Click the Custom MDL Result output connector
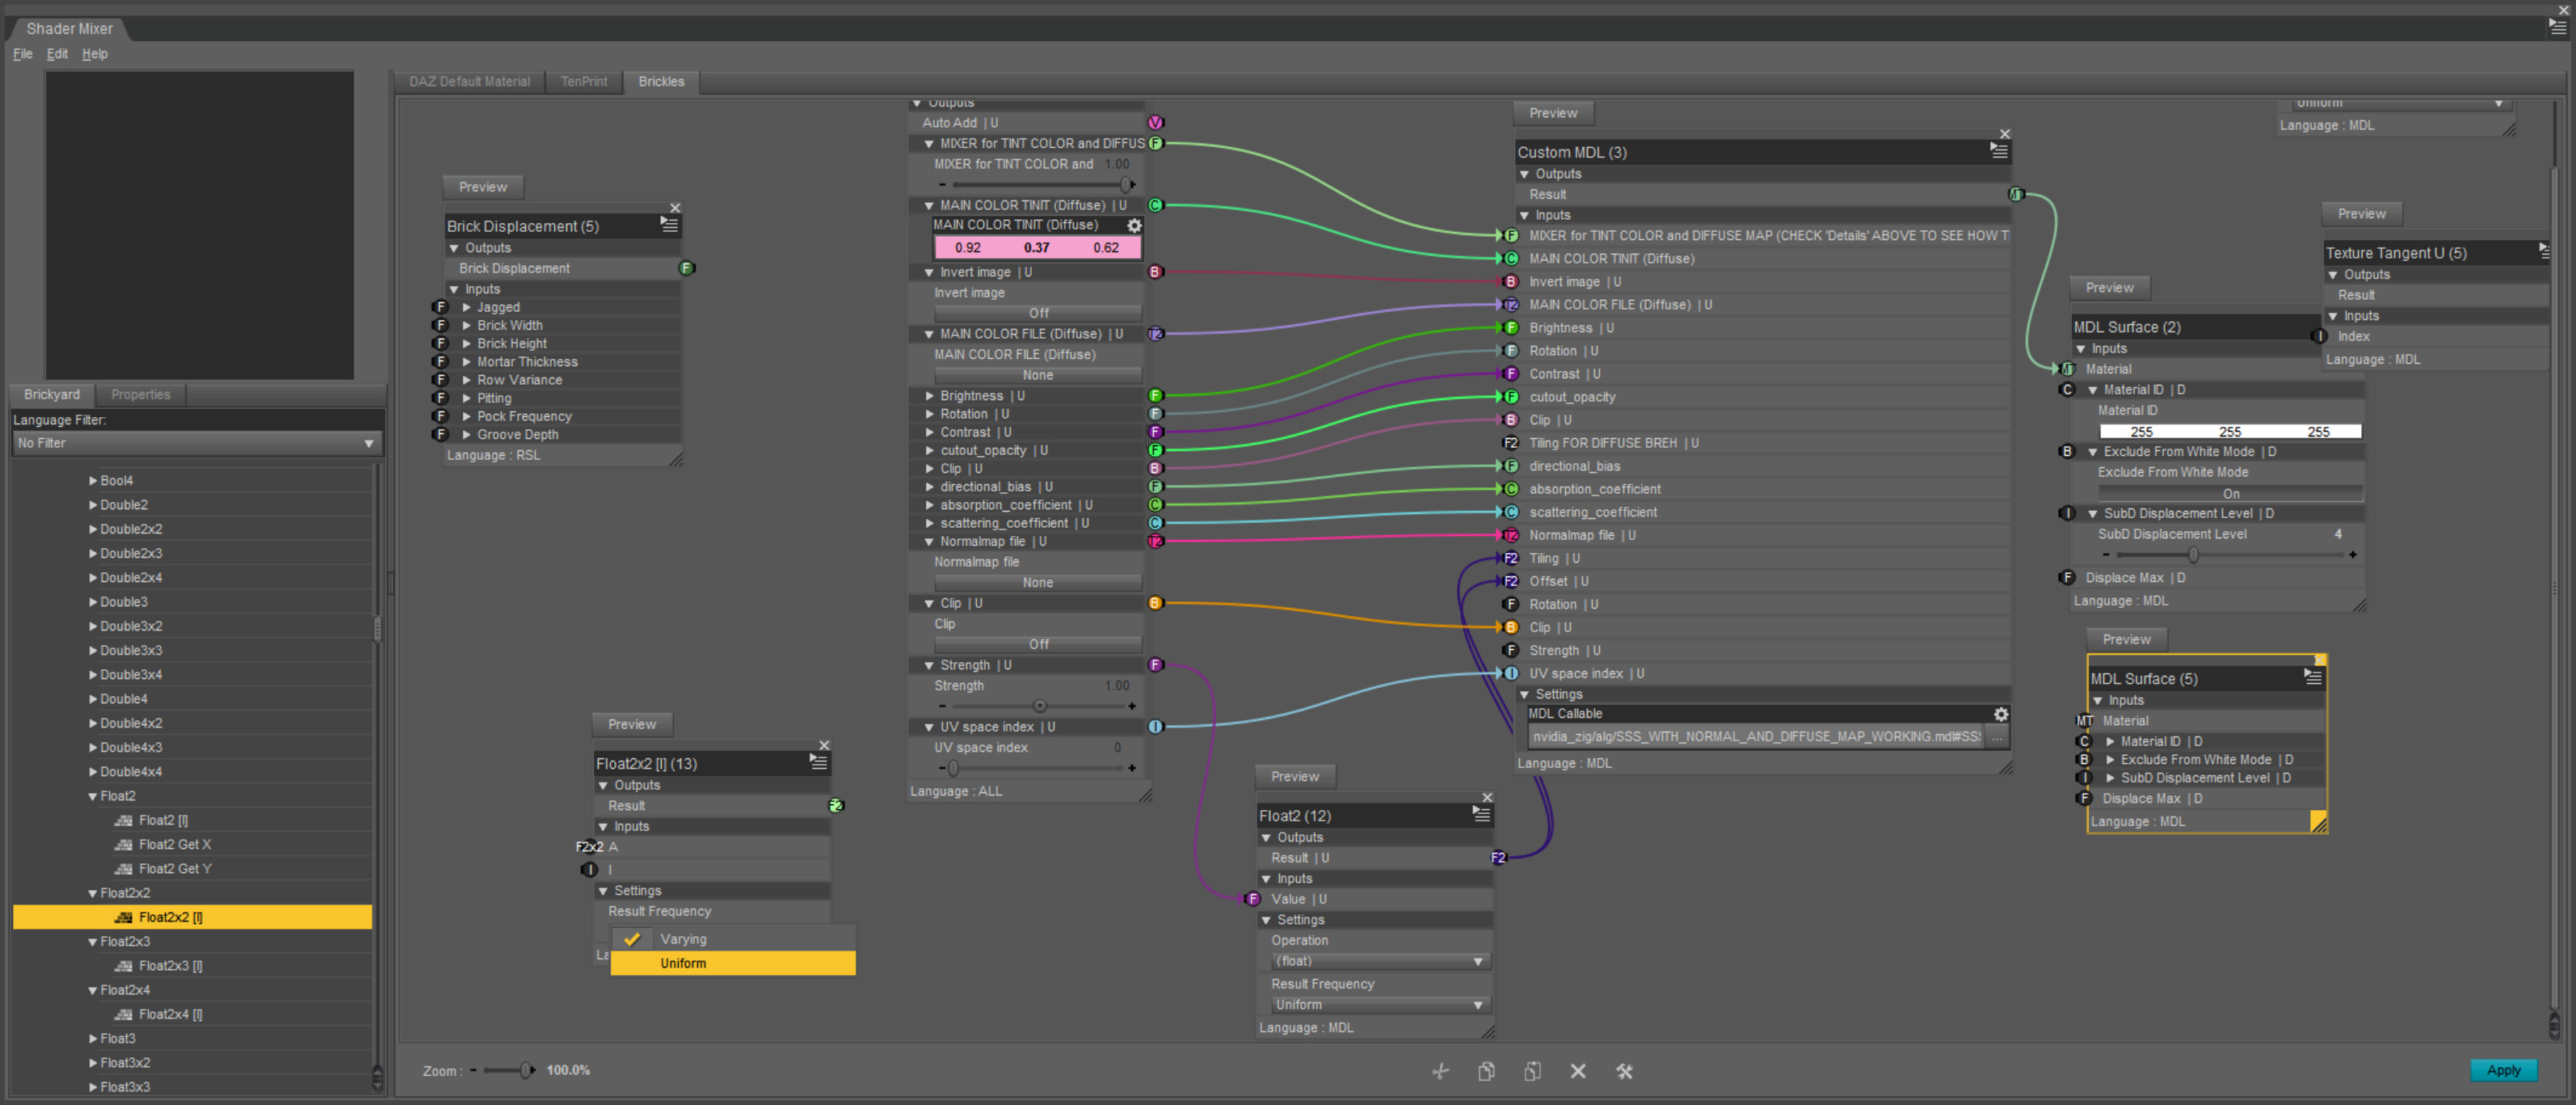The width and height of the screenshot is (2576, 1105). [x=2016, y=194]
